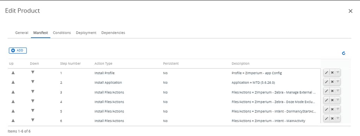Go to the Deployment tab
Screen dimensions: 360x136
(x=86, y=33)
